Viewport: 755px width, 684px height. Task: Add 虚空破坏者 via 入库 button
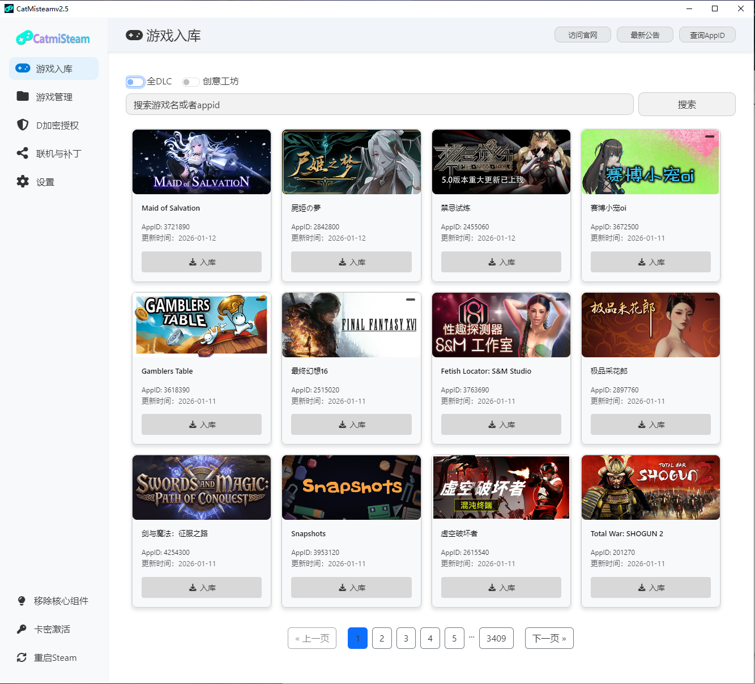[501, 588]
